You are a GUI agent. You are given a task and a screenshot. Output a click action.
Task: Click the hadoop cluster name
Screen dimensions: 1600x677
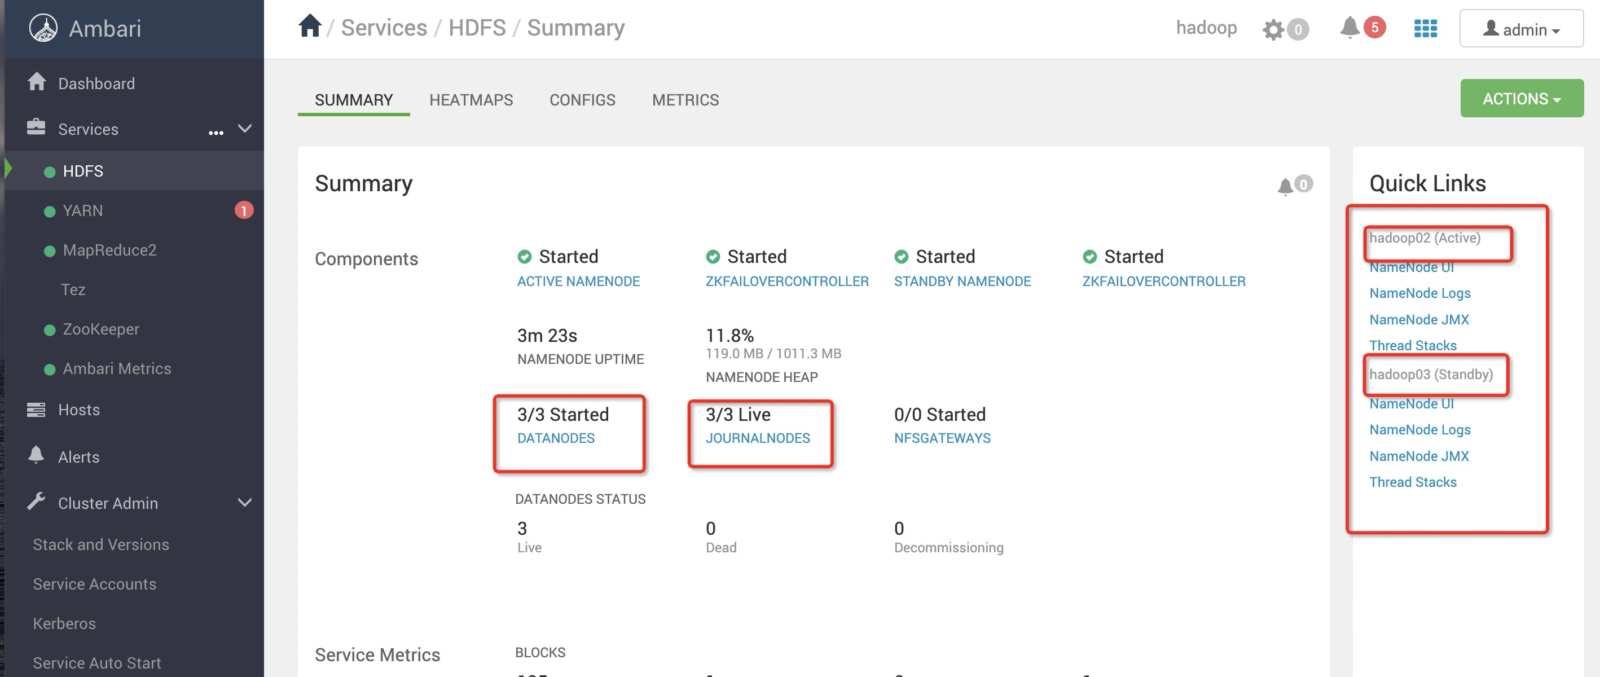coord(1206,28)
